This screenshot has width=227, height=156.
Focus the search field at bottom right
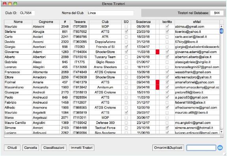(201, 148)
